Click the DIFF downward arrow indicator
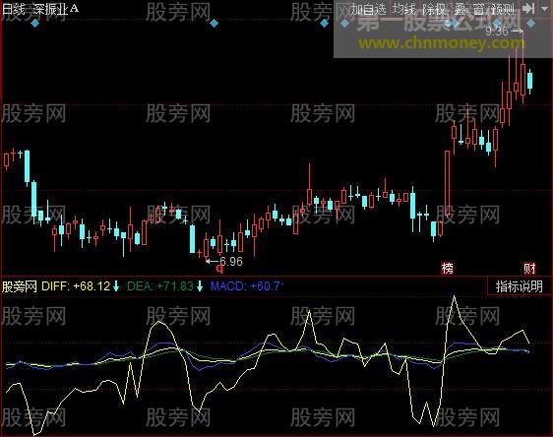 pyautogui.click(x=116, y=285)
